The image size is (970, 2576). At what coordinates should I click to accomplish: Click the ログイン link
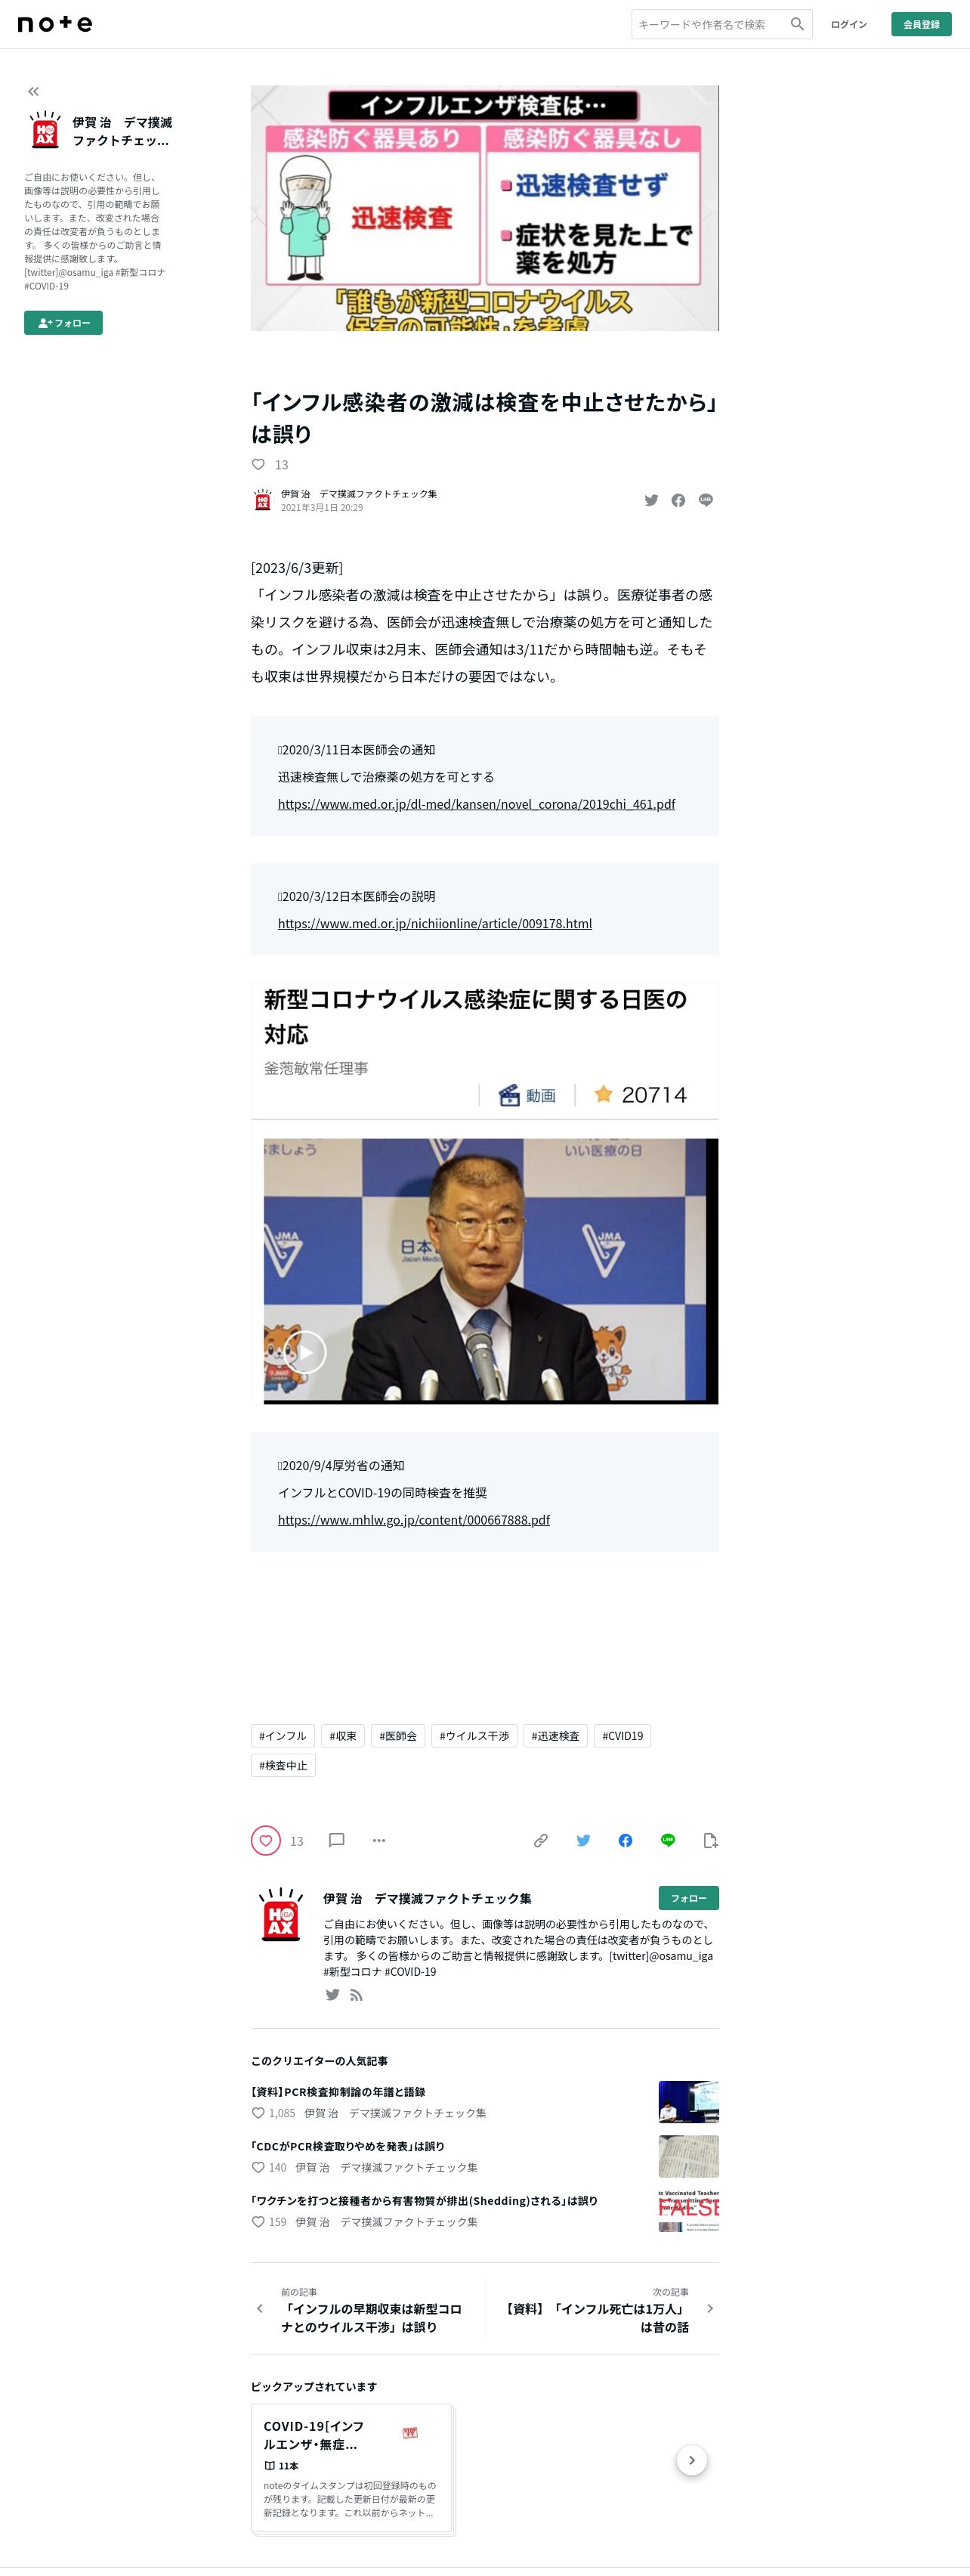848,24
